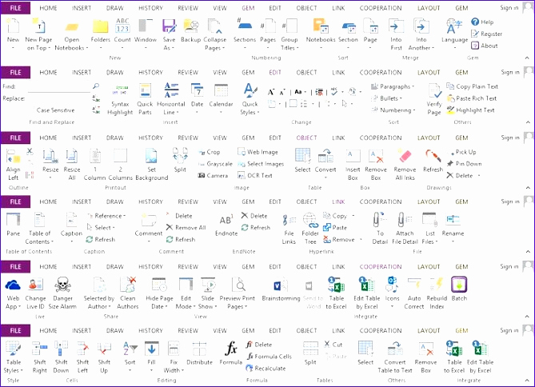The height and width of the screenshot is (387, 535).
Task: Click the Group Titles icon
Action: pyautogui.click(x=289, y=26)
